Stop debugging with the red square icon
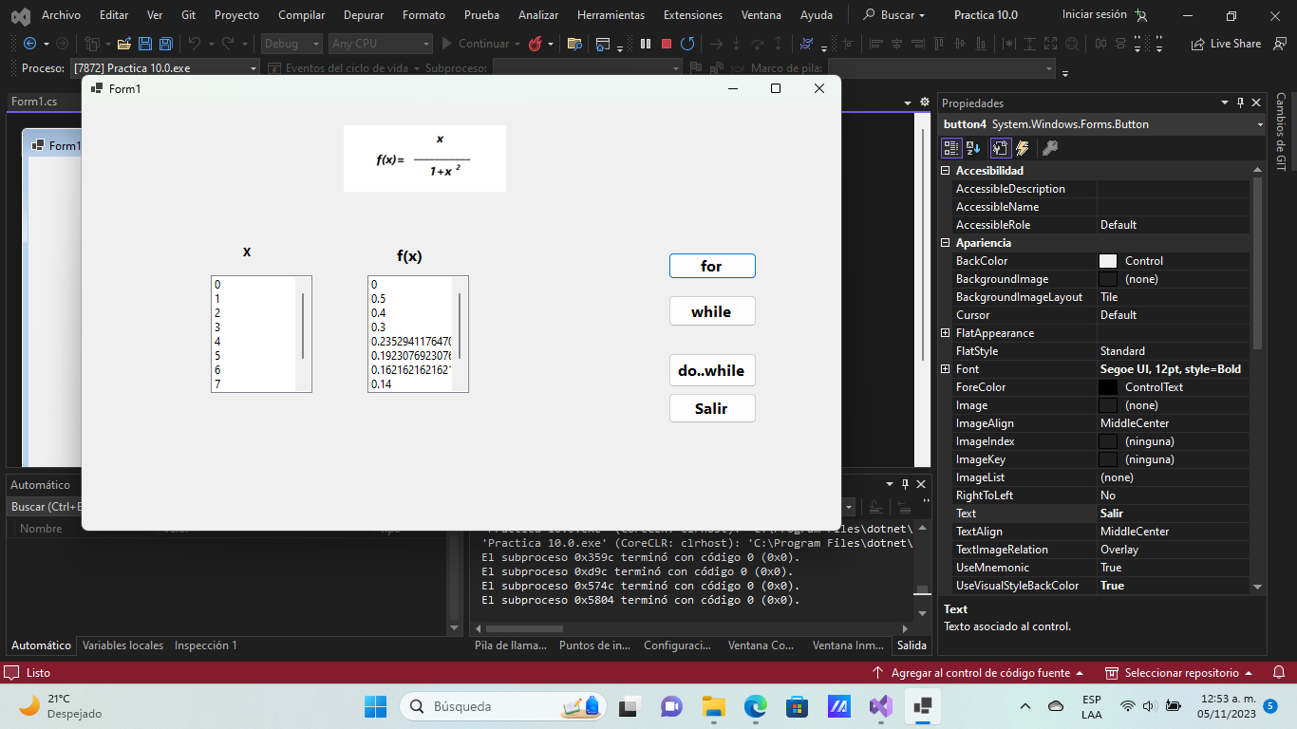This screenshot has height=729, width=1297. [x=667, y=43]
